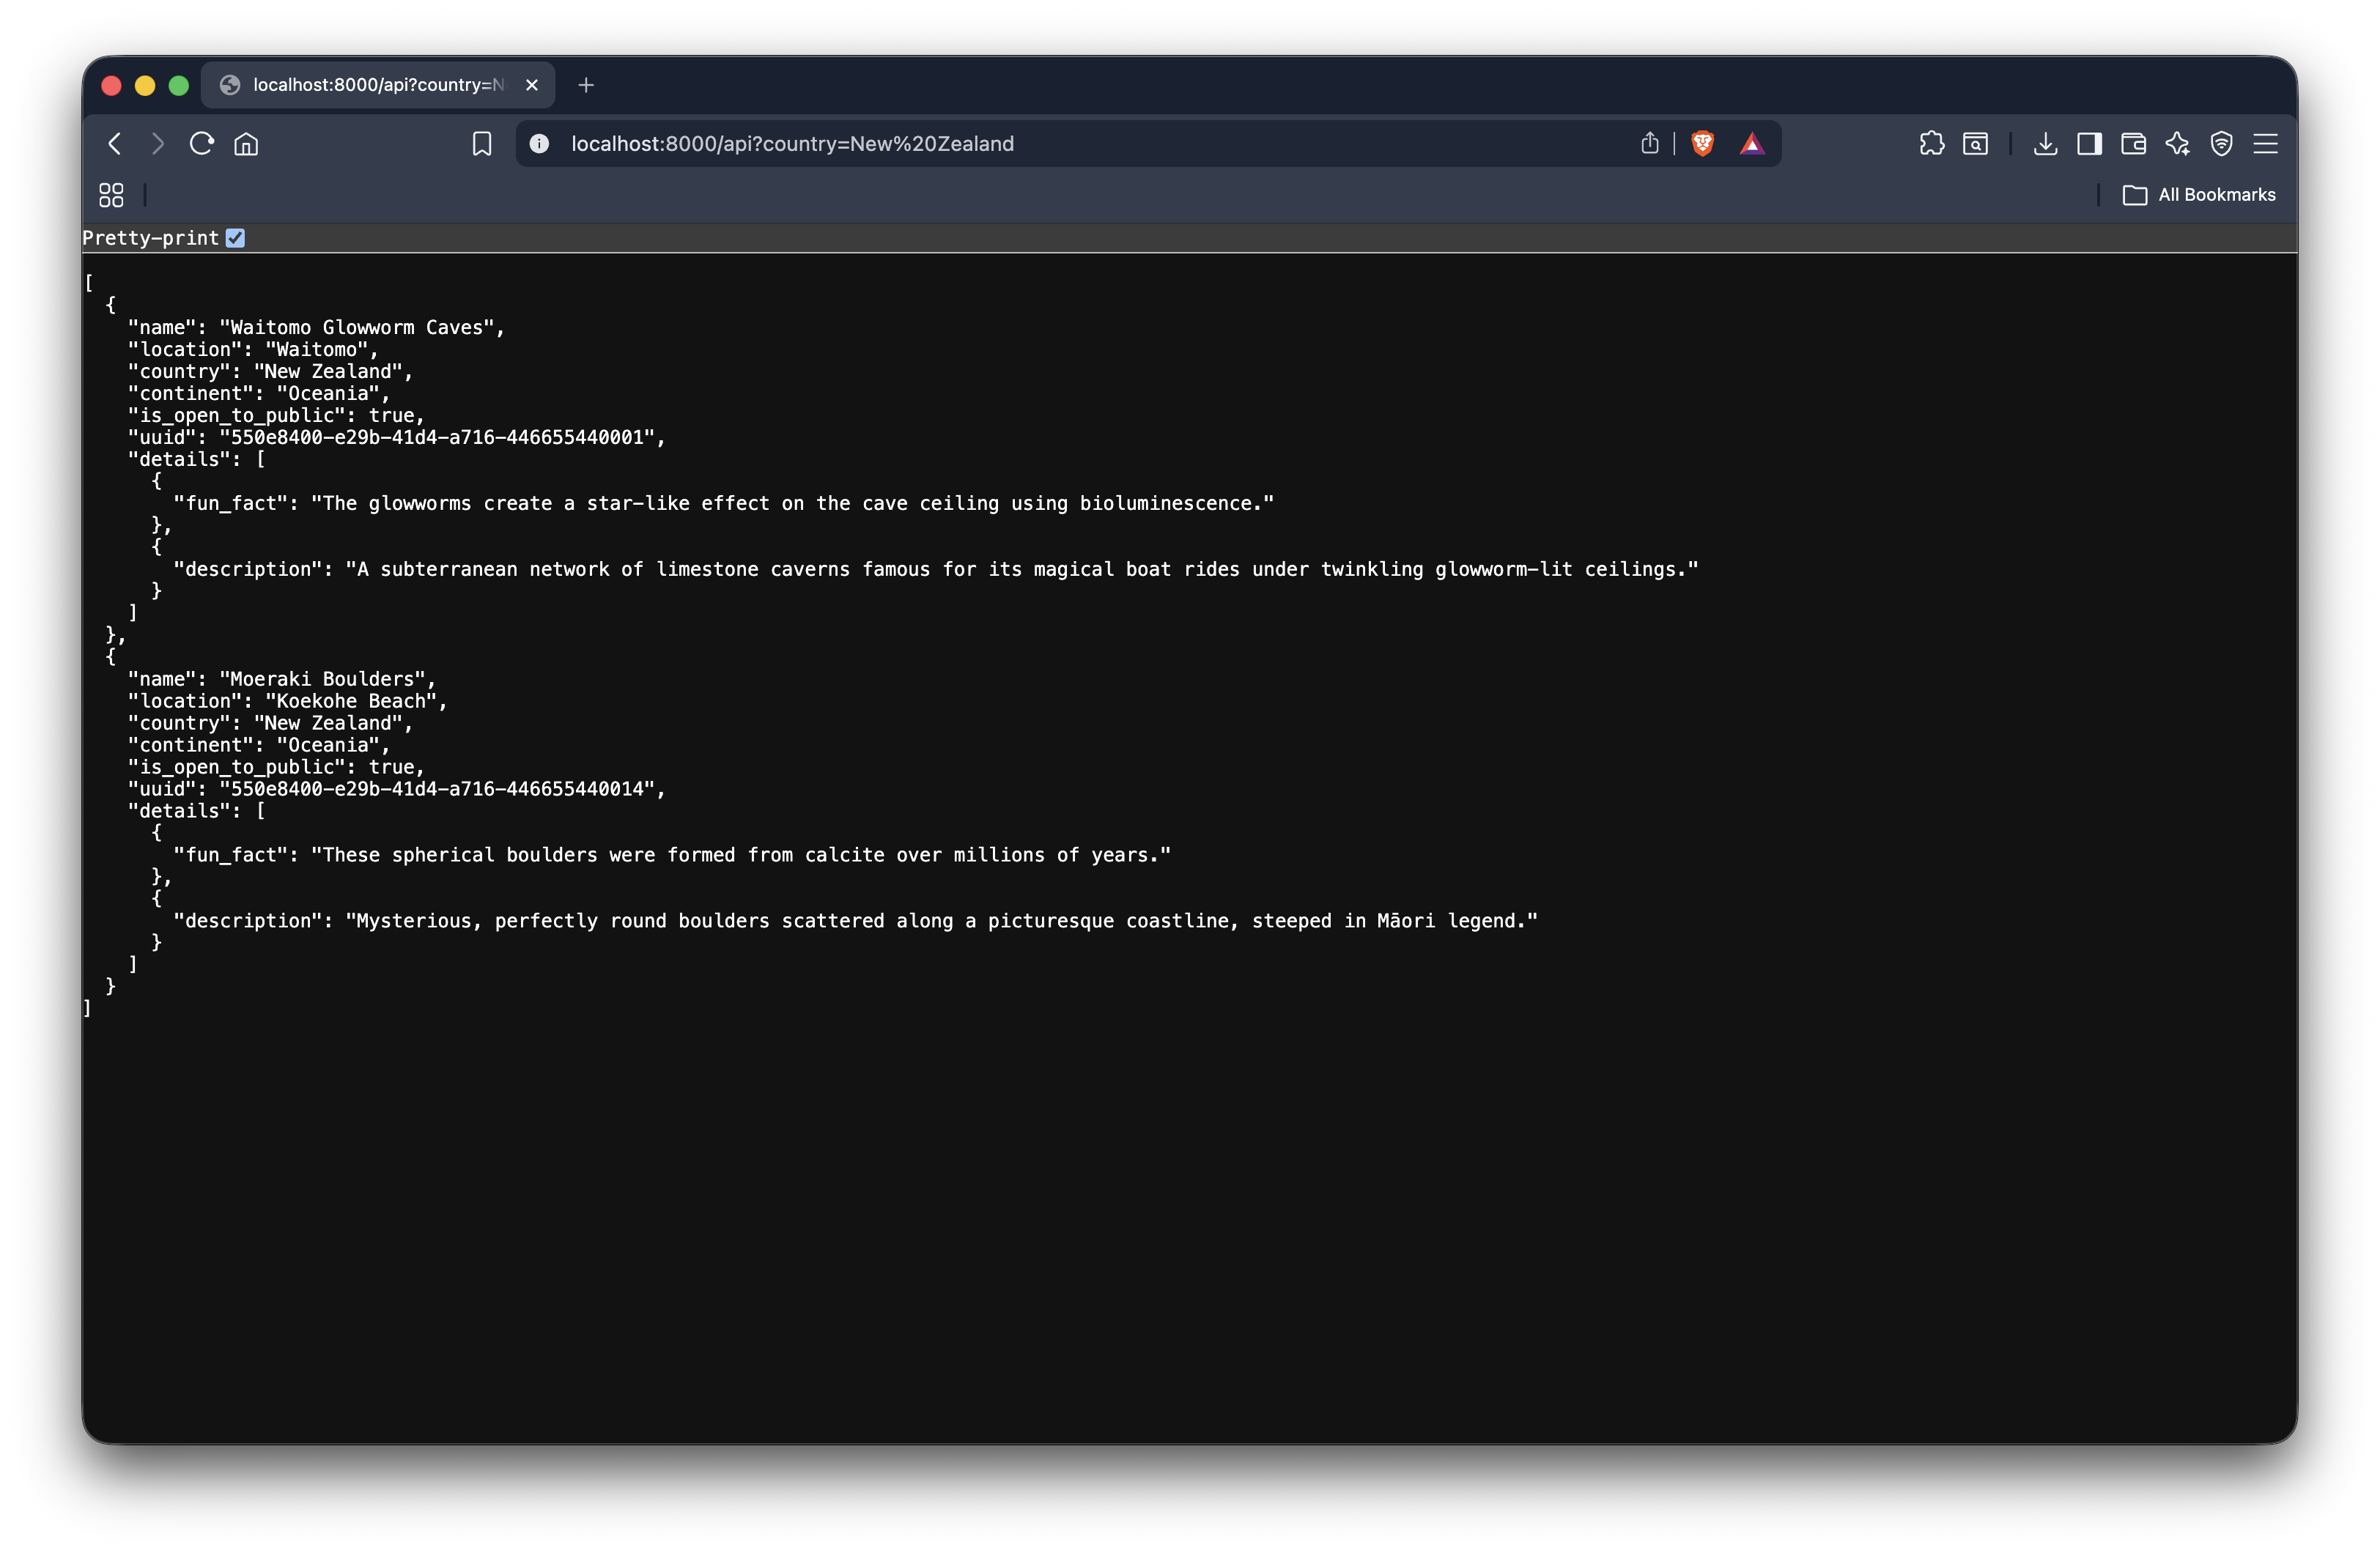The height and width of the screenshot is (1553, 2380).
Task: Click the address bar URL field
Action: [x=1000, y=144]
